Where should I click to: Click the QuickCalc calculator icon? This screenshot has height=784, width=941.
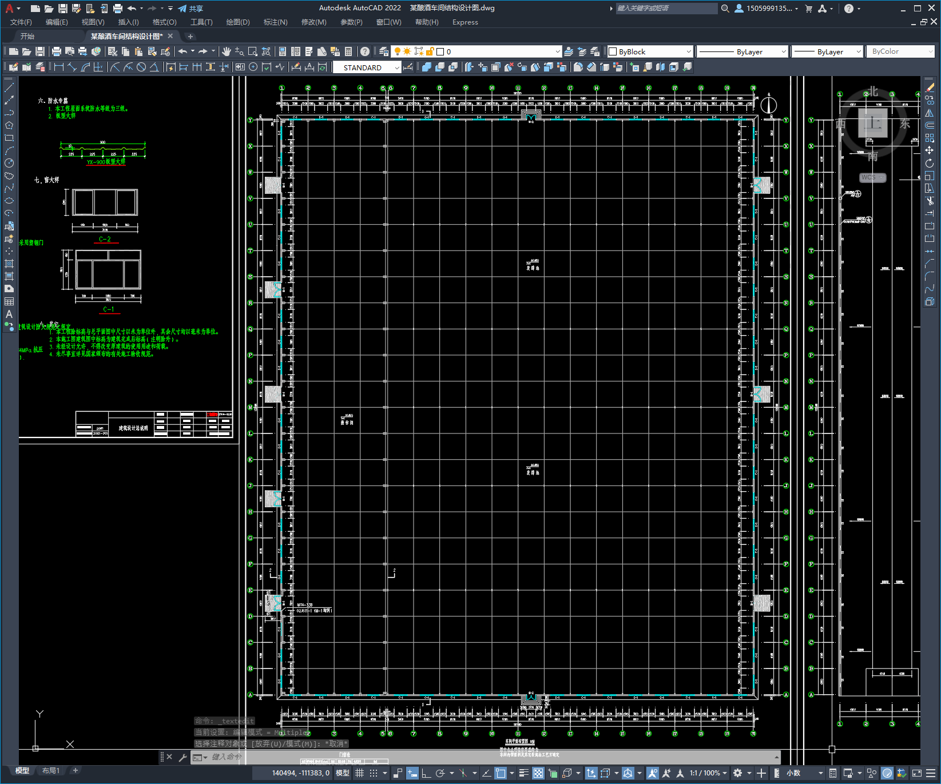pos(348,51)
